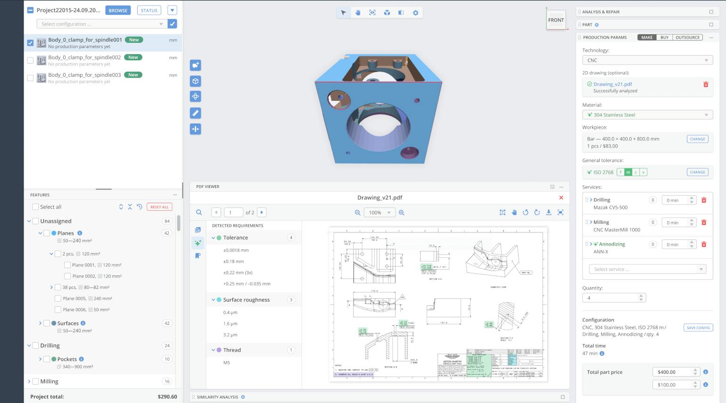Open the Technology CNC dropdown
This screenshot has height=403, width=726.
[x=647, y=60]
